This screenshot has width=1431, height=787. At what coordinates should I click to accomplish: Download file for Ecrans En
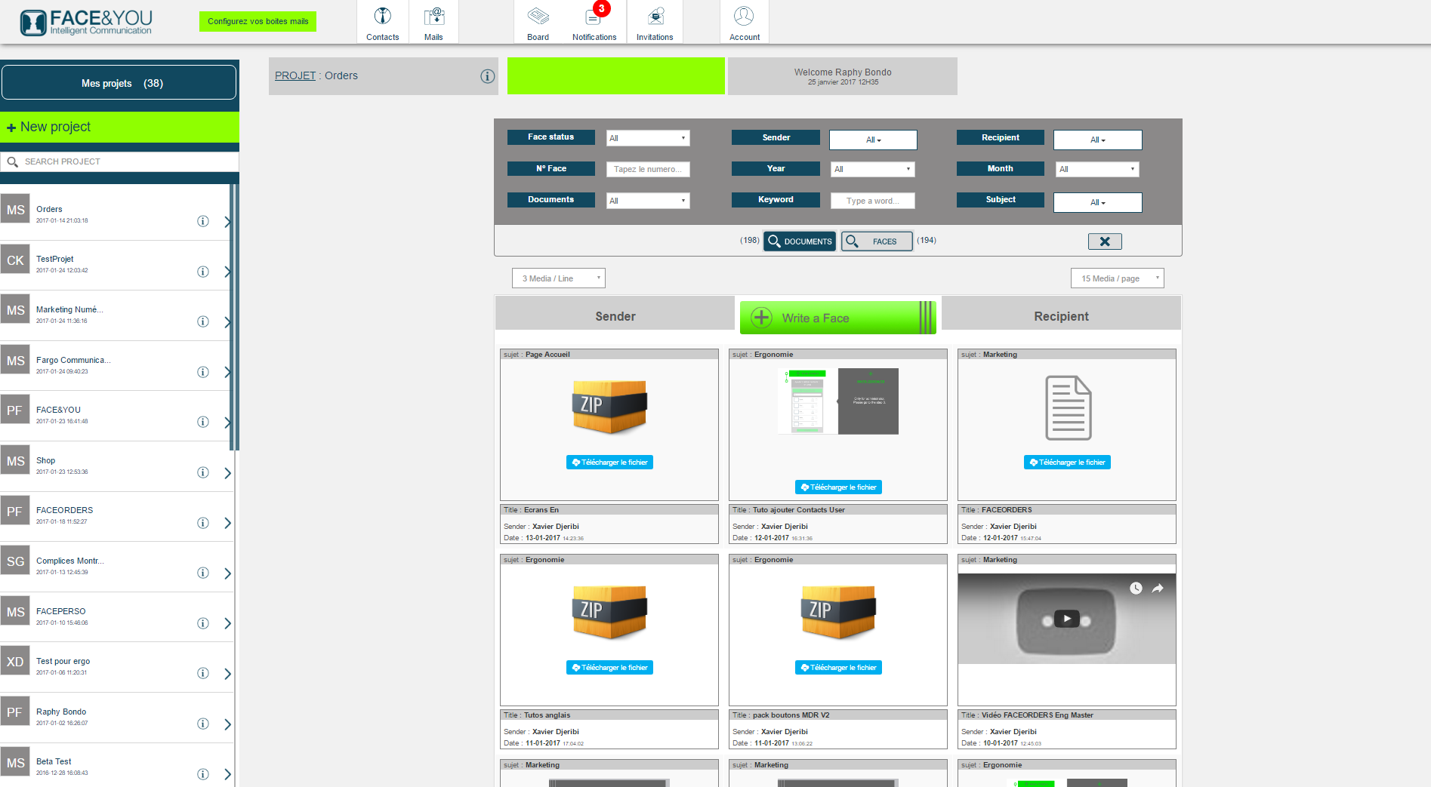point(609,463)
